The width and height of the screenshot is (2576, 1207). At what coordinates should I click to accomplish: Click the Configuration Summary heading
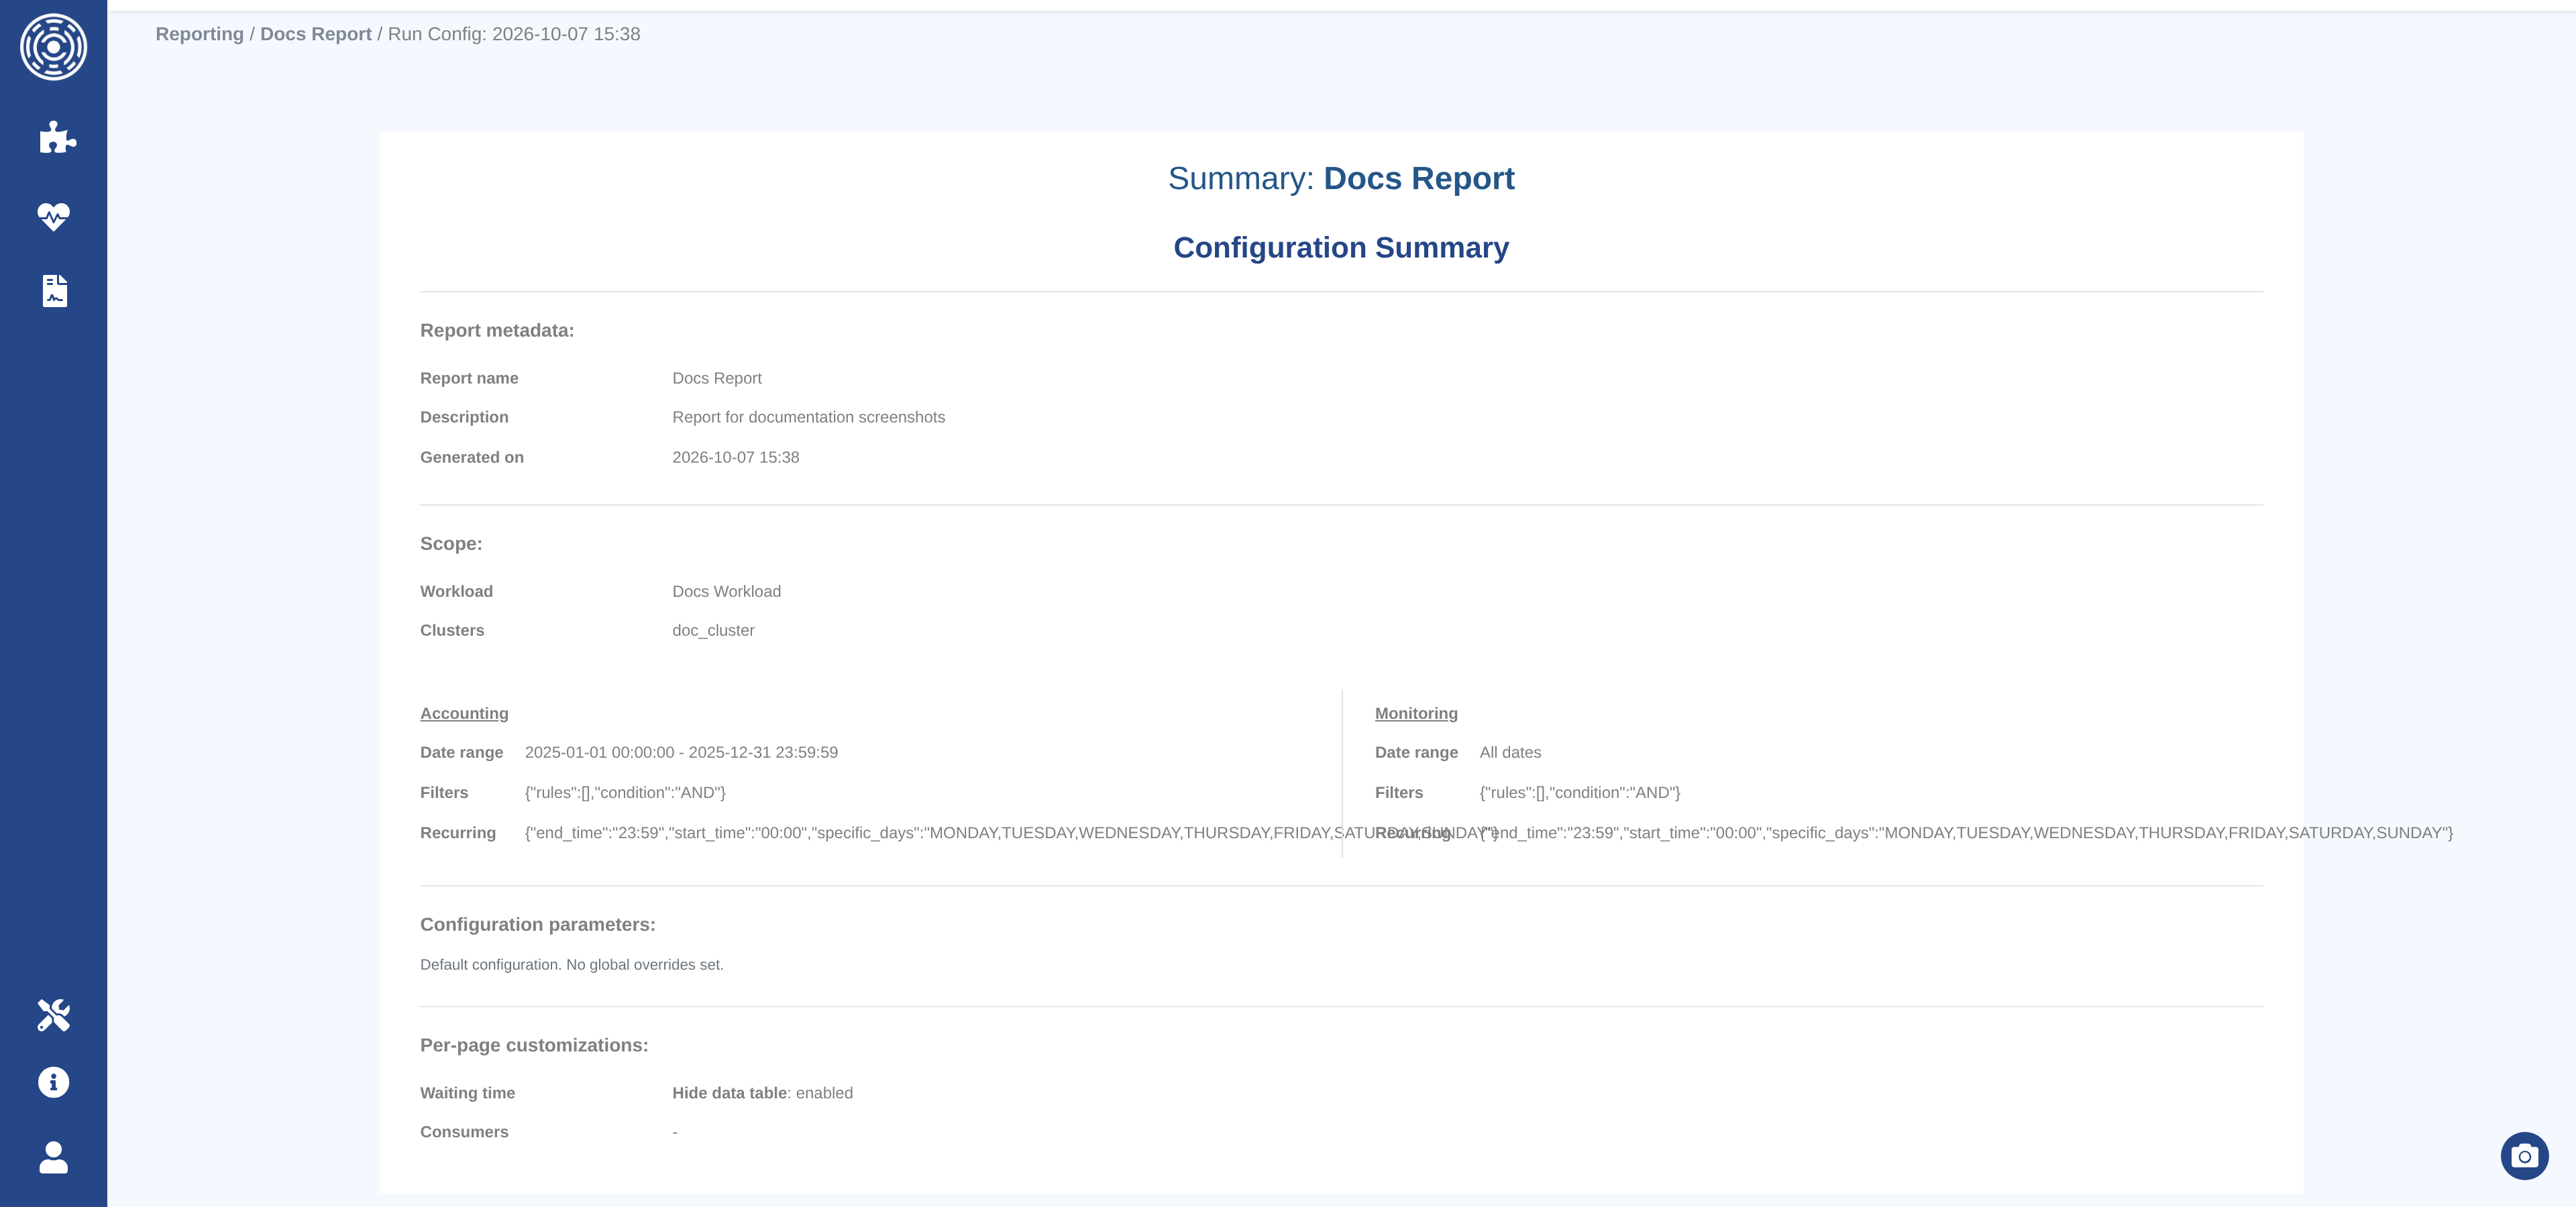point(1341,248)
